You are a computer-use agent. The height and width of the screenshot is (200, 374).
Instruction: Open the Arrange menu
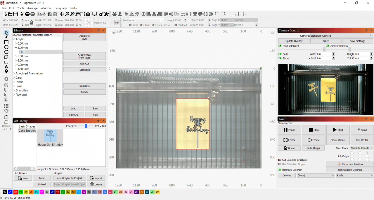[x=32, y=8]
